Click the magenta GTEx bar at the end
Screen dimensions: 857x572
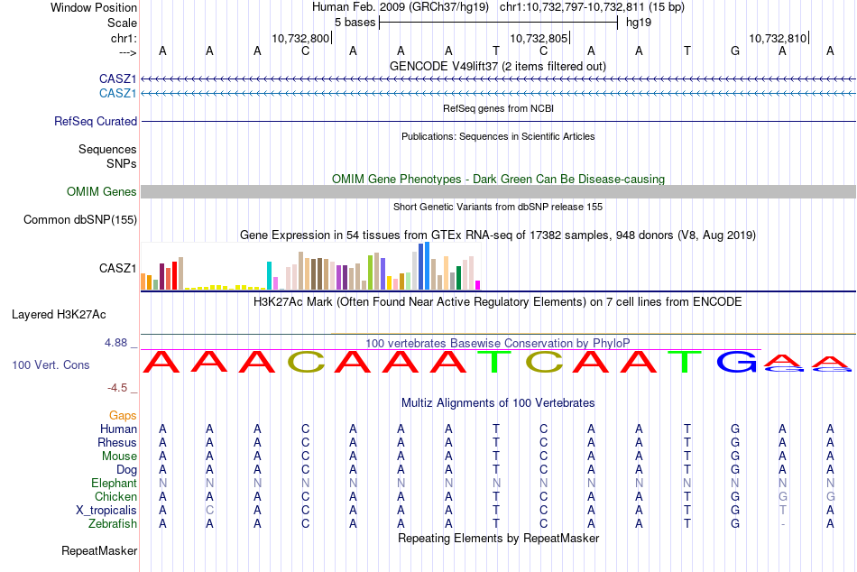pos(478,285)
